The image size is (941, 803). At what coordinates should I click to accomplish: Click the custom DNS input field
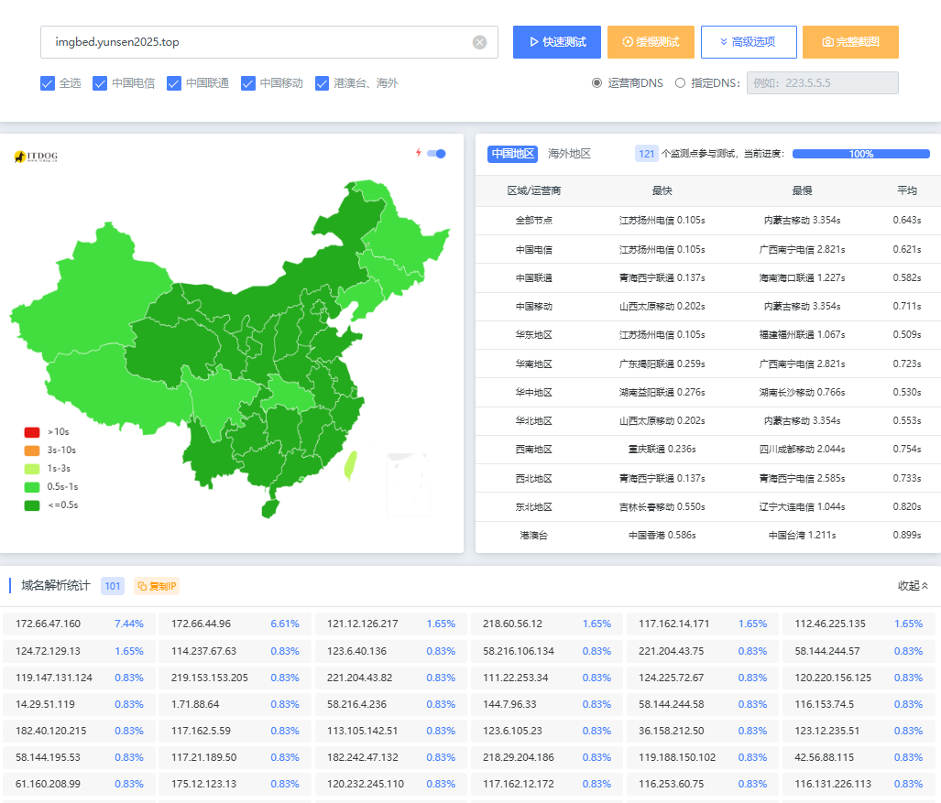pyautogui.click(x=822, y=82)
